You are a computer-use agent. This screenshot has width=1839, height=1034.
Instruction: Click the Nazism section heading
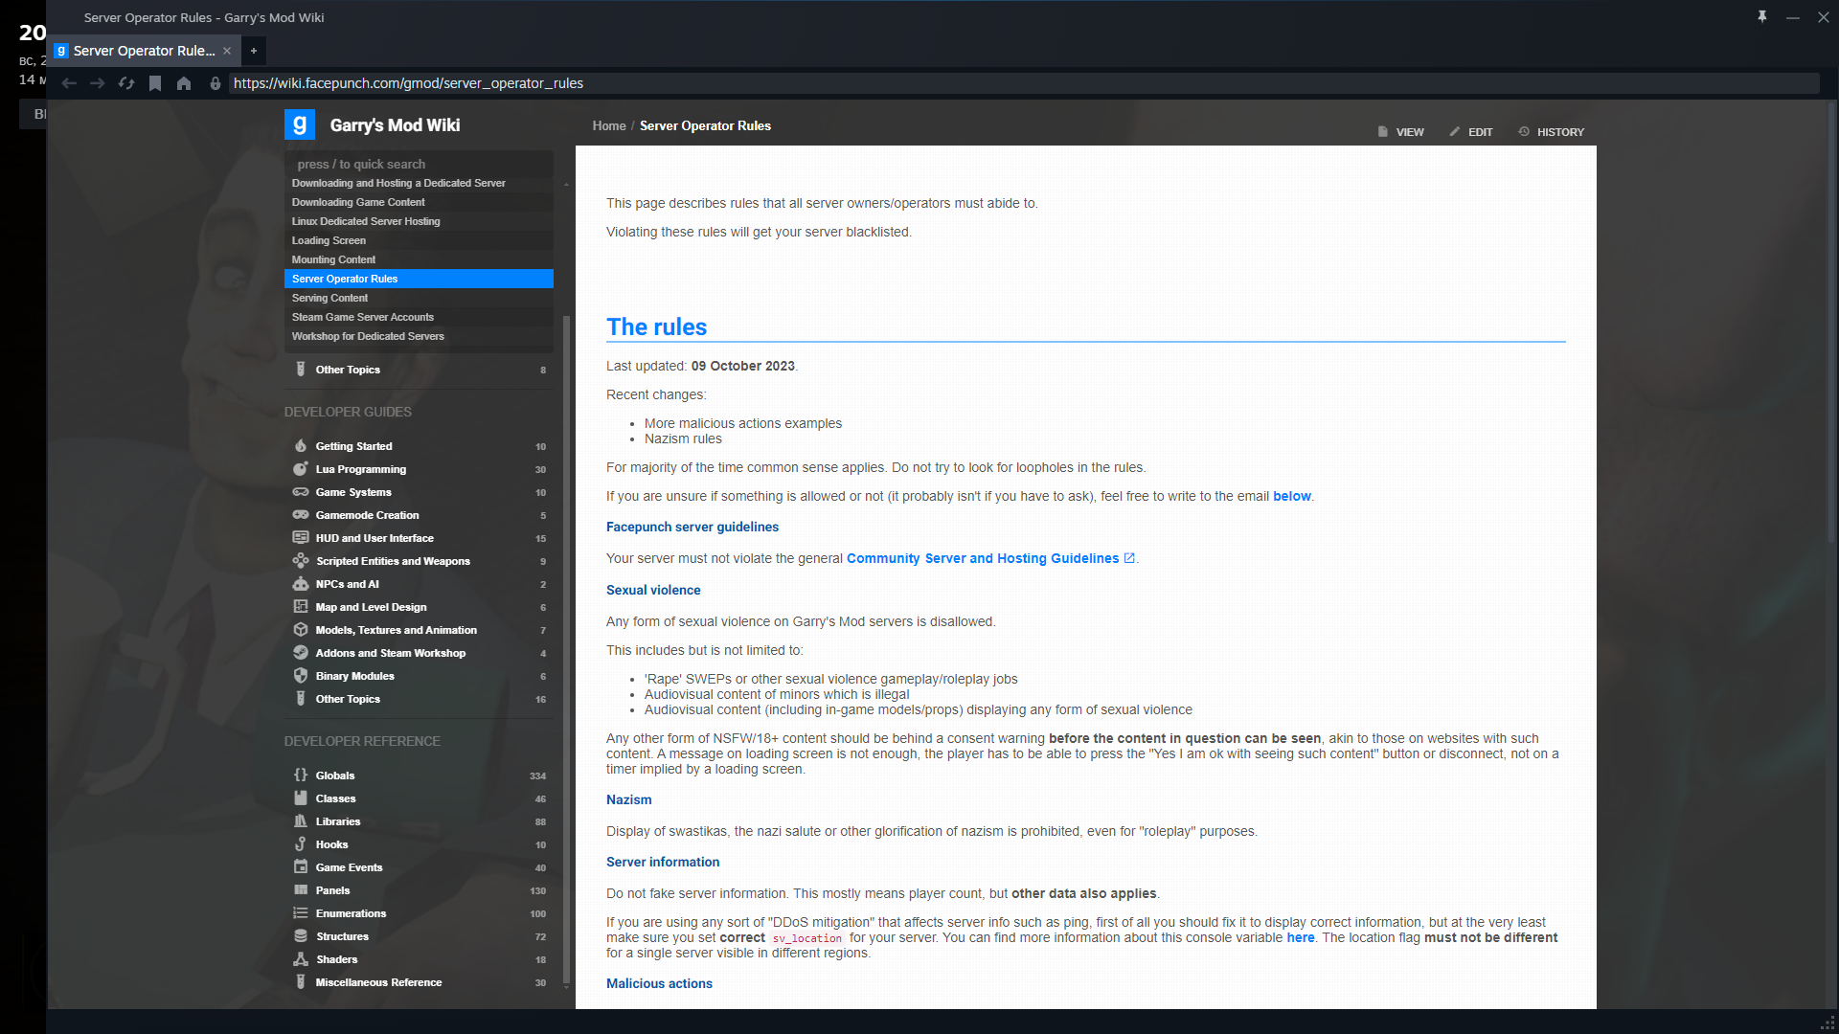[x=628, y=799]
